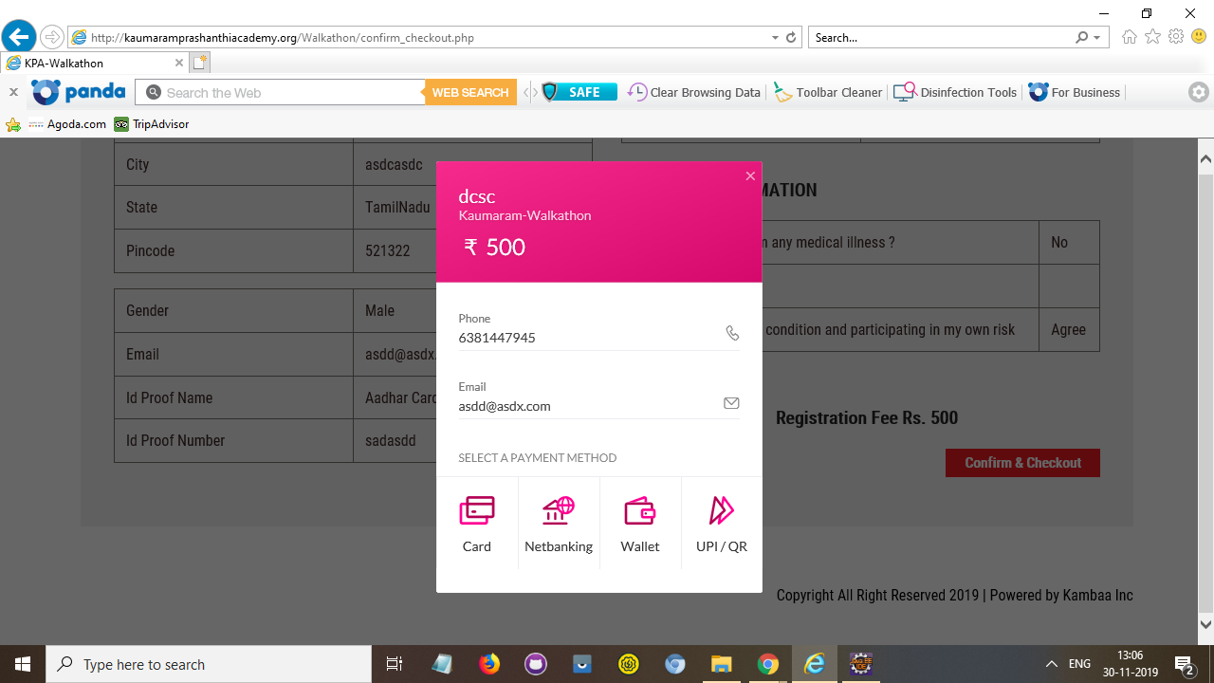Switch to the KPA-Walkathon tab
The image size is (1214, 683).
pyautogui.click(x=90, y=64)
